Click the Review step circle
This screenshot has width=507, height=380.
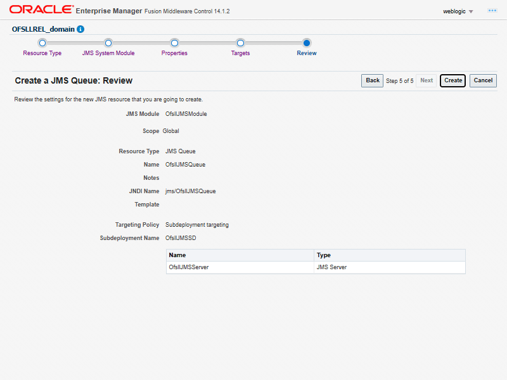point(307,43)
